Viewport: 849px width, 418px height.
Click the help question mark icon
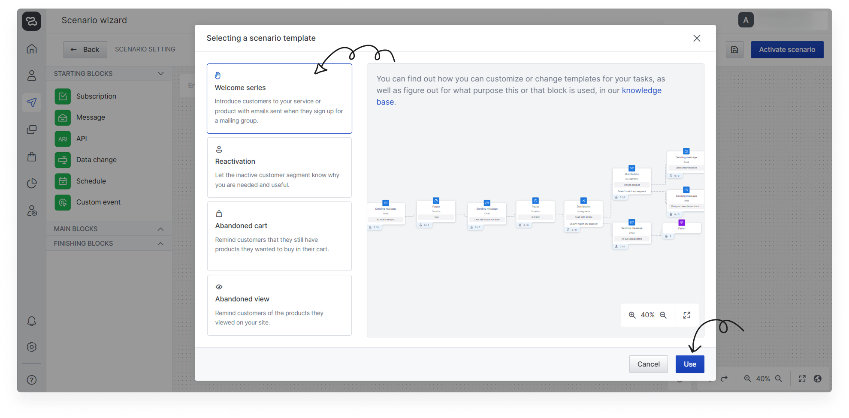click(32, 380)
